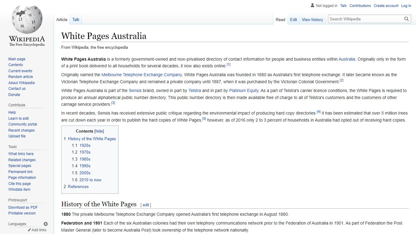Open Melbourne Telephone Exchange Company link
This screenshot has height=234, width=416.
click(x=142, y=75)
